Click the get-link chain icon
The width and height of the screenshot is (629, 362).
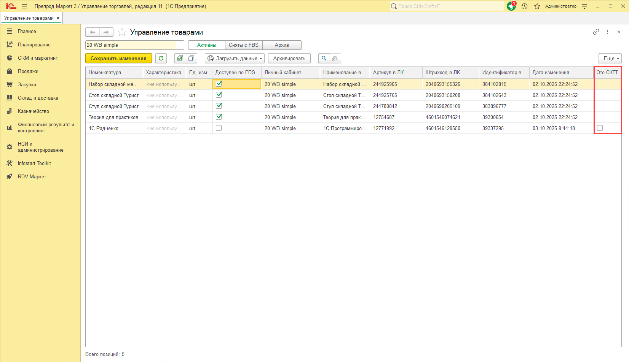[596, 32]
